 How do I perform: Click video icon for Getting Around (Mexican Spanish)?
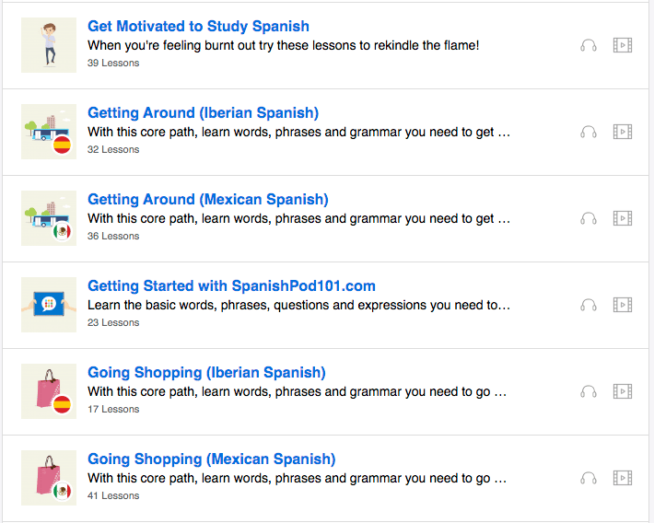pyautogui.click(x=623, y=218)
